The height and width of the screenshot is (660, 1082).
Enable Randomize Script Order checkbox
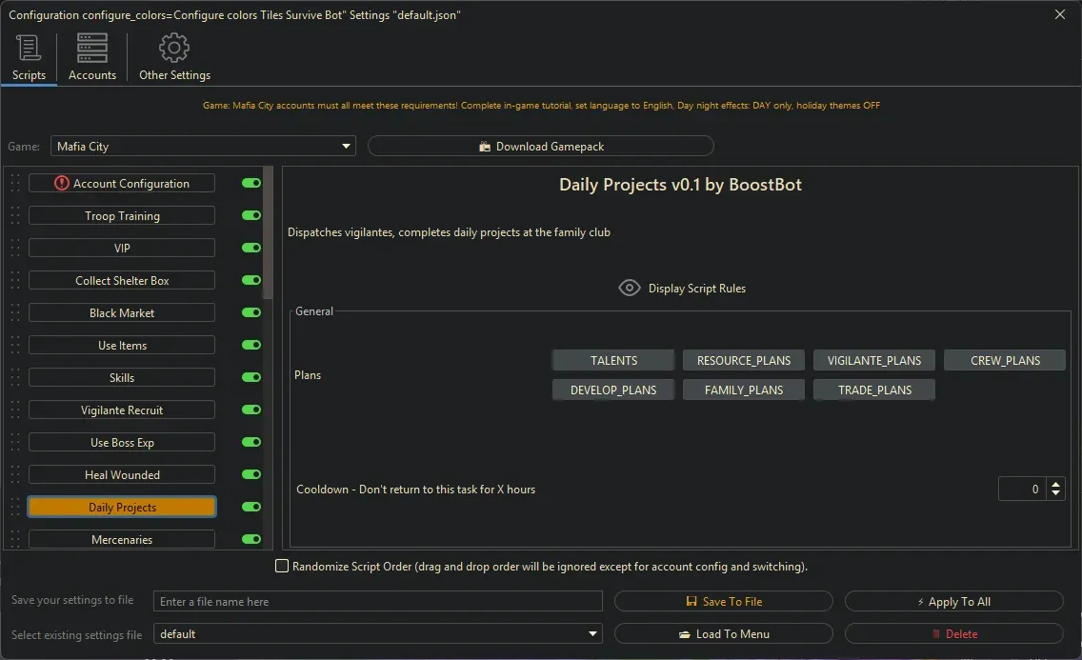click(282, 567)
